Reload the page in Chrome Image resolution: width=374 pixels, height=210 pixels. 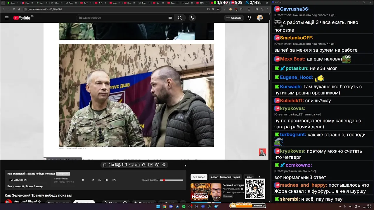pyautogui.click(x=14, y=9)
